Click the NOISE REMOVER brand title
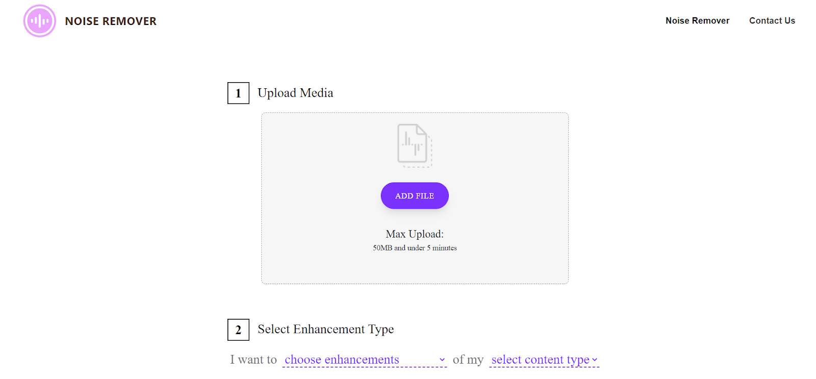The width and height of the screenshot is (816, 379). (x=111, y=21)
